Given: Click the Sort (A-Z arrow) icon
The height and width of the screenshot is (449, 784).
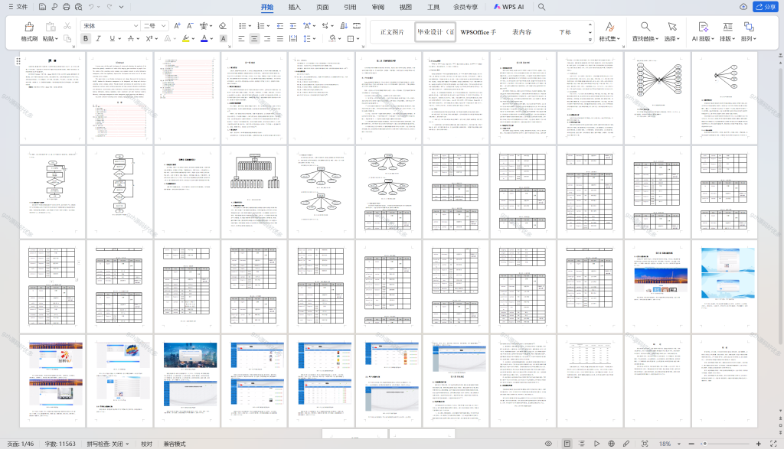Looking at the screenshot, I should (344, 26).
